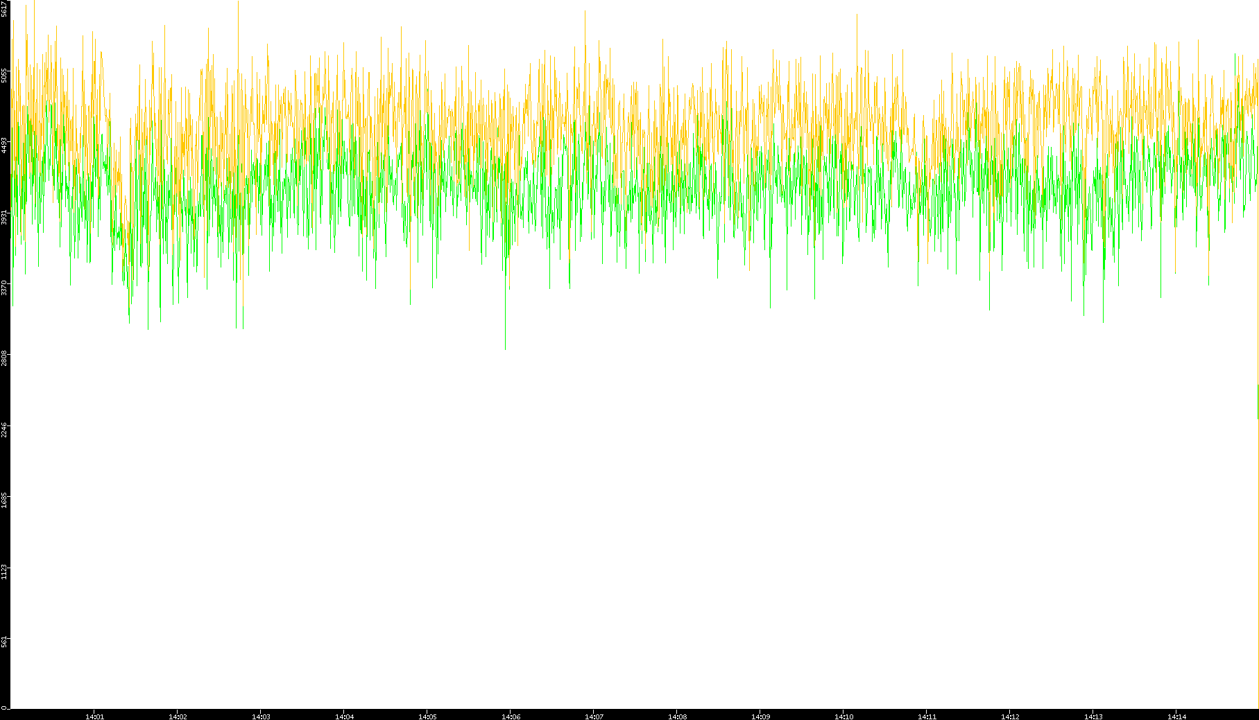Jump to the 14:06 time marker
This screenshot has height=720, width=1259.
point(511,717)
